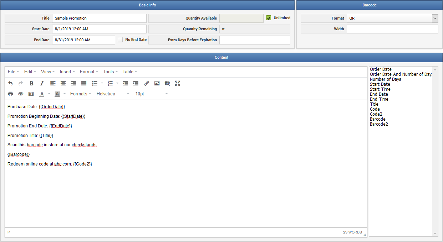Screen dimensions: 443x242
Task: Open the 10pt font size dropdown
Action: pos(151,94)
